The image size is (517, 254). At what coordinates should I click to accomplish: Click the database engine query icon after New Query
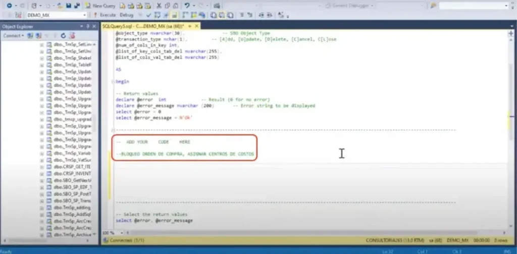tap(122, 6)
